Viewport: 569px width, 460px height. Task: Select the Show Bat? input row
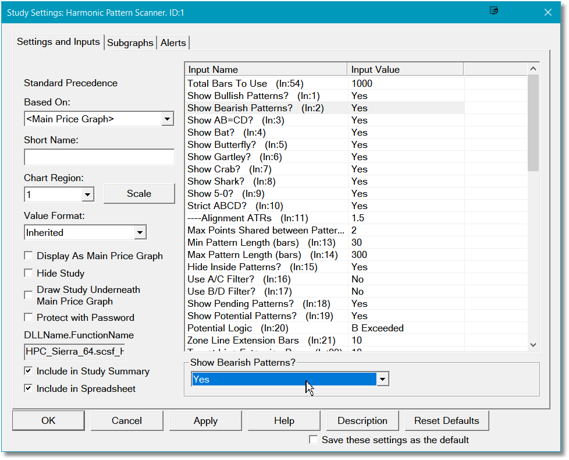[x=325, y=133]
